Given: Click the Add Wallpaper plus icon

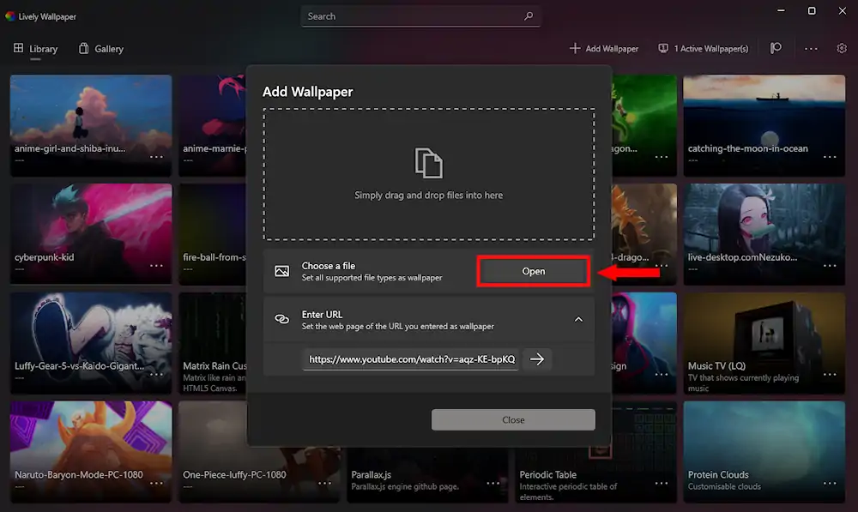Looking at the screenshot, I should click(x=575, y=48).
